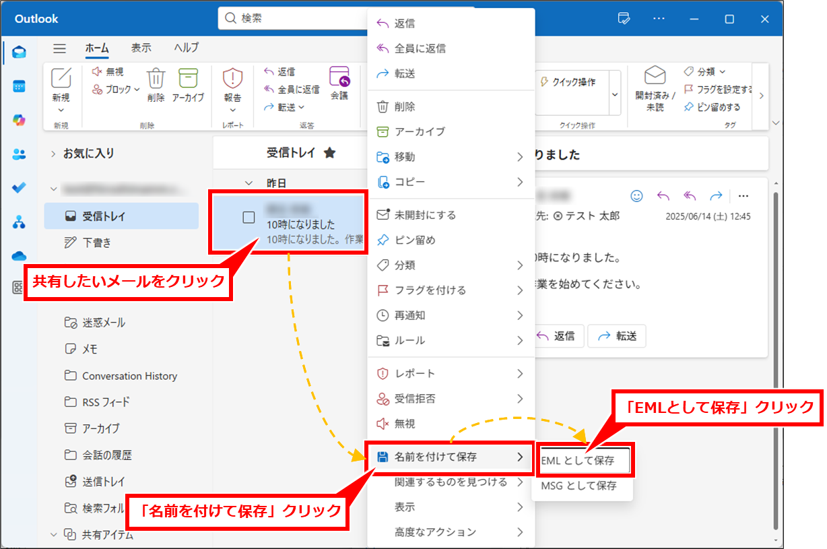Expand the お気に入り folder group

53,154
